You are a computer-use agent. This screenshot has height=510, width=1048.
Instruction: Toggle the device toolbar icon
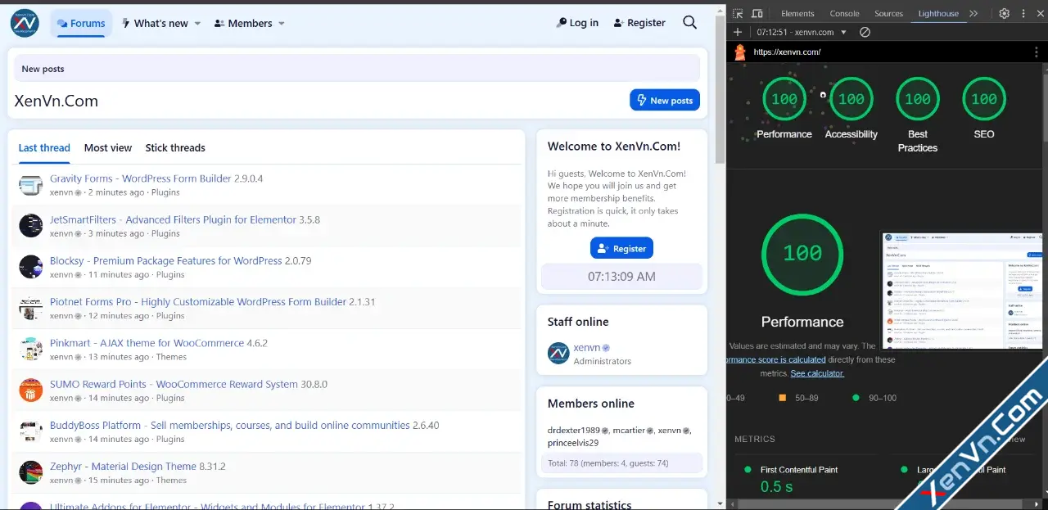pos(757,14)
